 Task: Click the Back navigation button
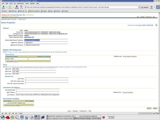point(3,7)
